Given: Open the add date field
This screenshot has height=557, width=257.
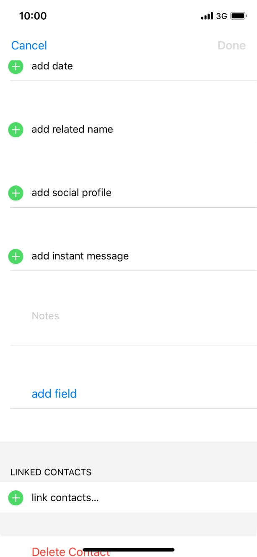Looking at the screenshot, I should click(52, 66).
